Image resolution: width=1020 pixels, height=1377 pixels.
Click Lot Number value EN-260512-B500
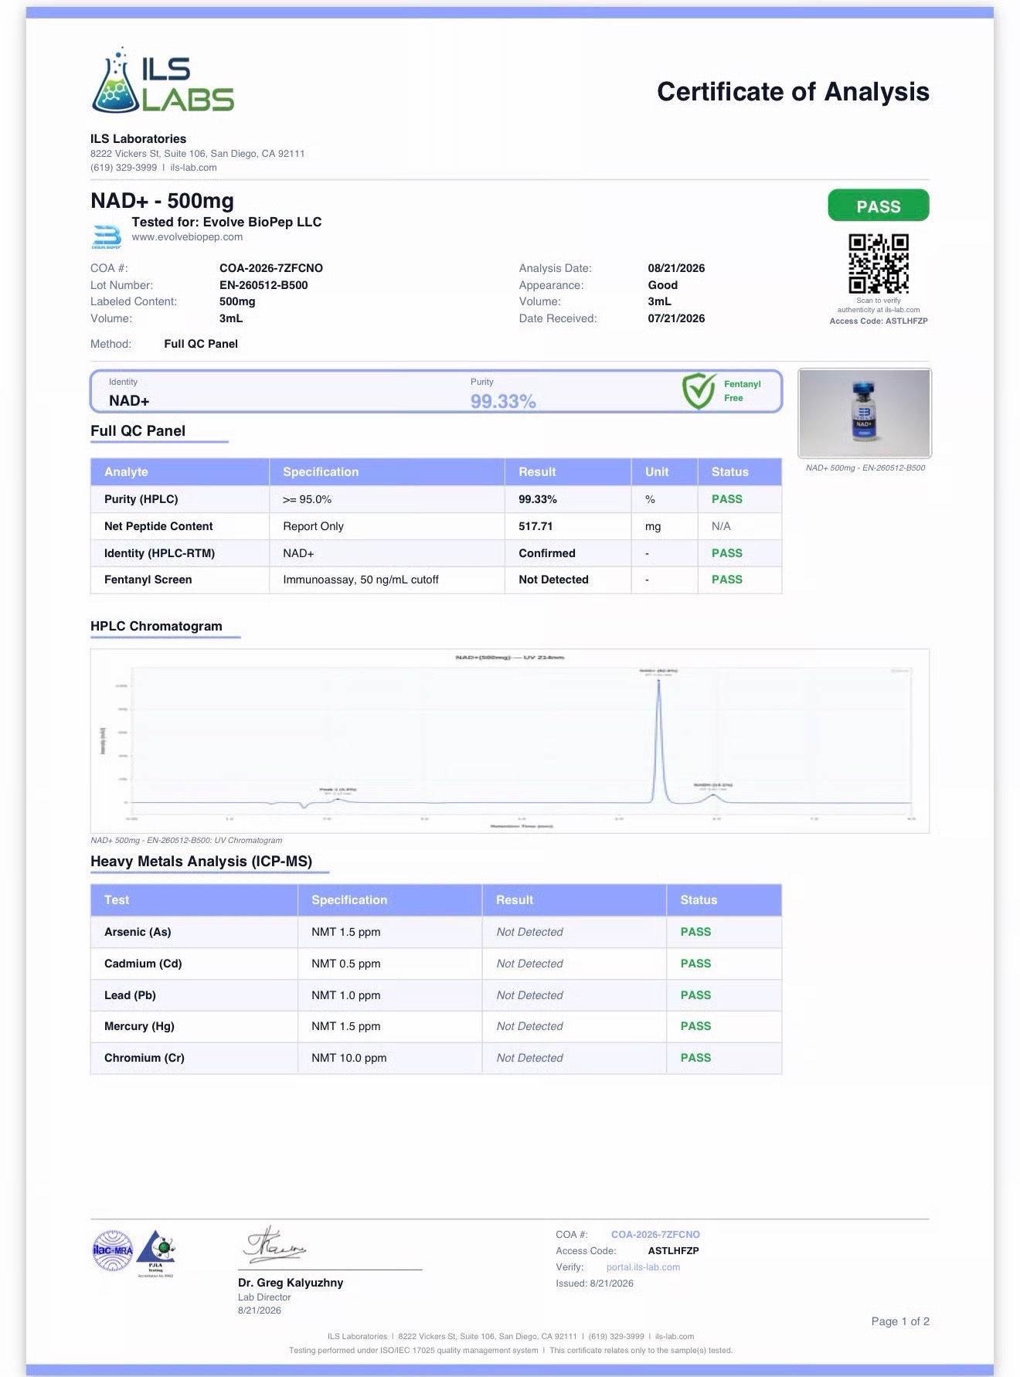[263, 285]
